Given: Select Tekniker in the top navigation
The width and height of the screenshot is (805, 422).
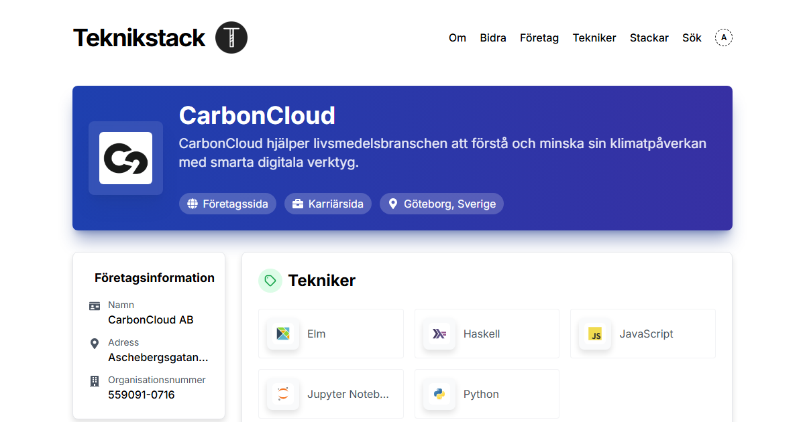Looking at the screenshot, I should coord(594,38).
